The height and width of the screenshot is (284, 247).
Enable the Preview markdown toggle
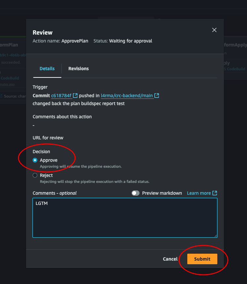135,193
